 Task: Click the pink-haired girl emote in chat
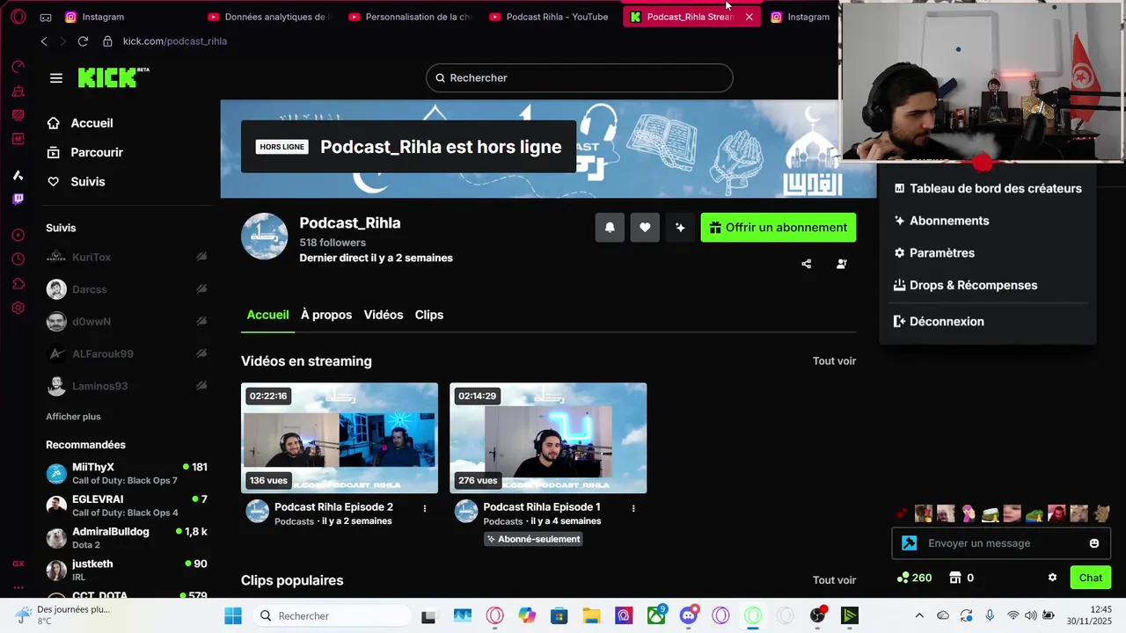tap(968, 513)
